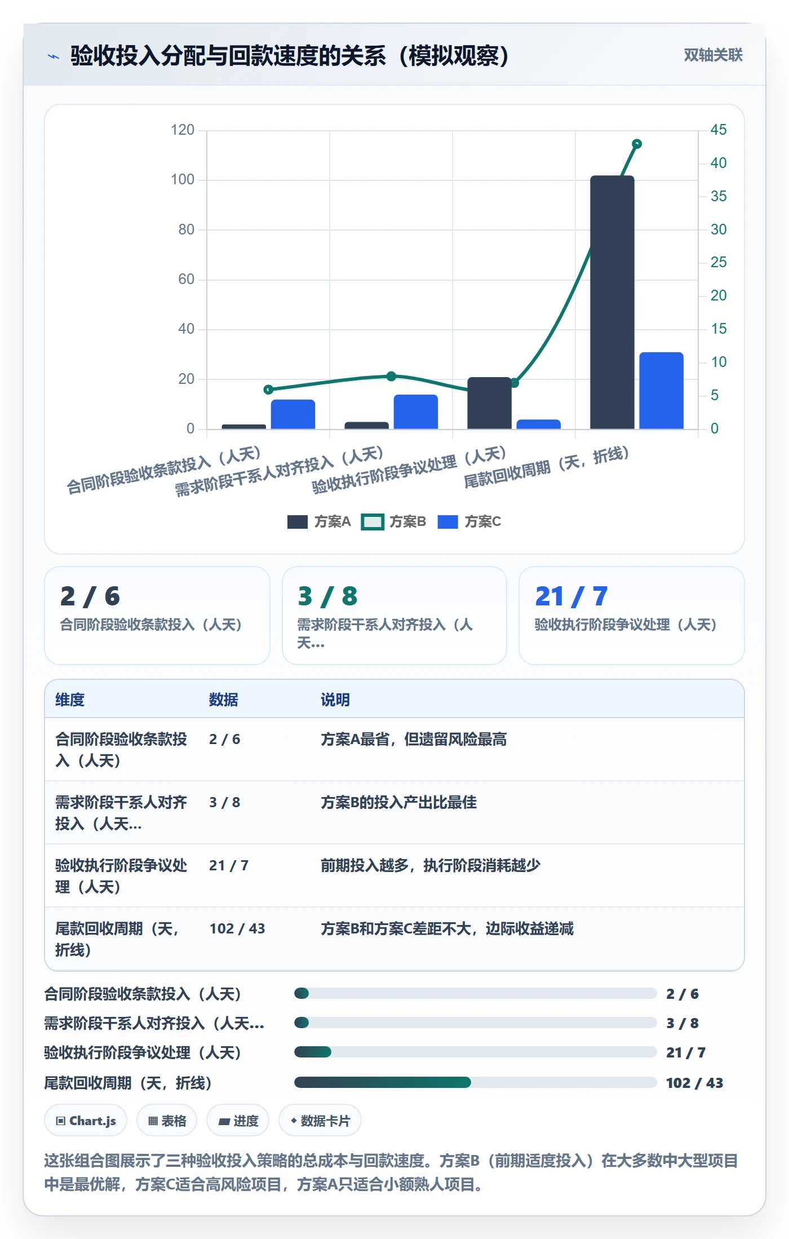
Task: Click the 维度 column header
Action: (70, 700)
